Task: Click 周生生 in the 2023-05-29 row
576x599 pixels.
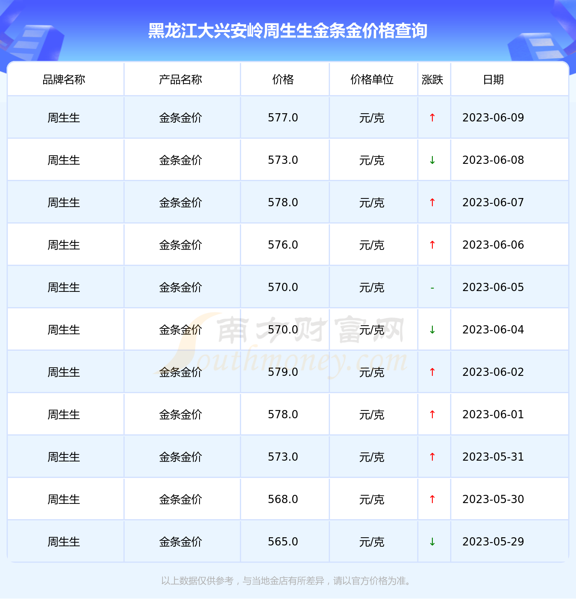Action: pos(64,542)
